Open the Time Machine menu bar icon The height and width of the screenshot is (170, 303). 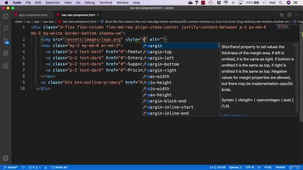(211, 2)
